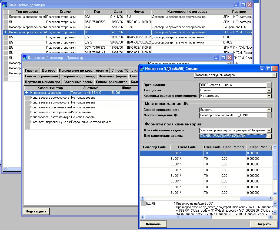
Task: Open the Список ограничений tab
Action: coord(41,76)
